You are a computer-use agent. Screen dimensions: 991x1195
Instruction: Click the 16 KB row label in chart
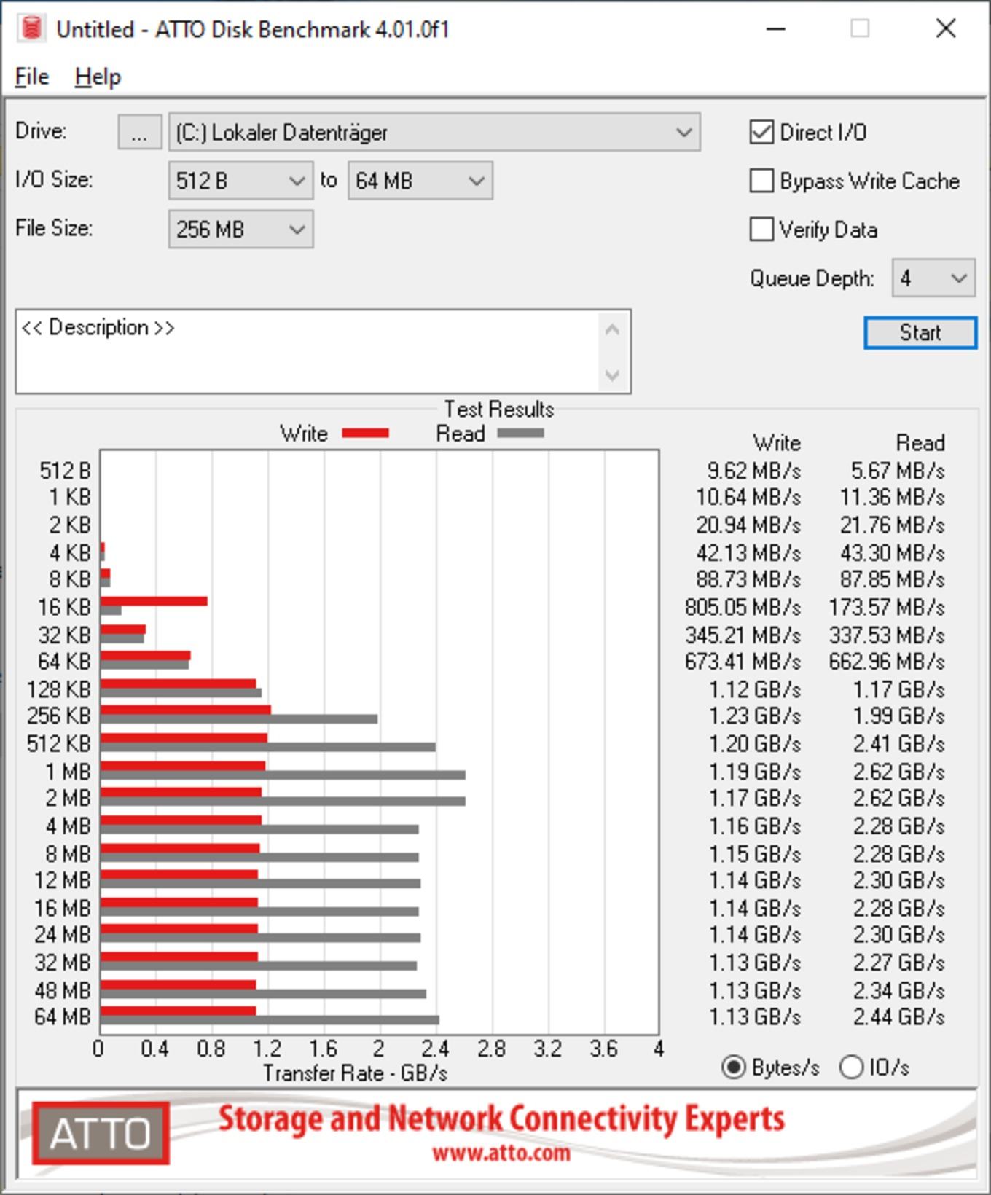tap(65, 607)
